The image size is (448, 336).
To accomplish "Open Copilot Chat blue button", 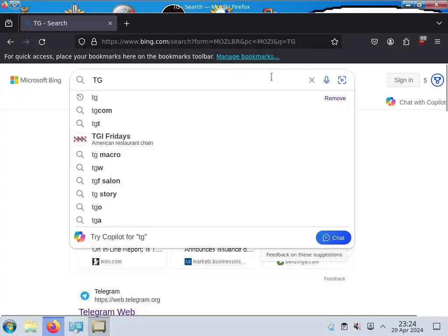I will 333,238.
